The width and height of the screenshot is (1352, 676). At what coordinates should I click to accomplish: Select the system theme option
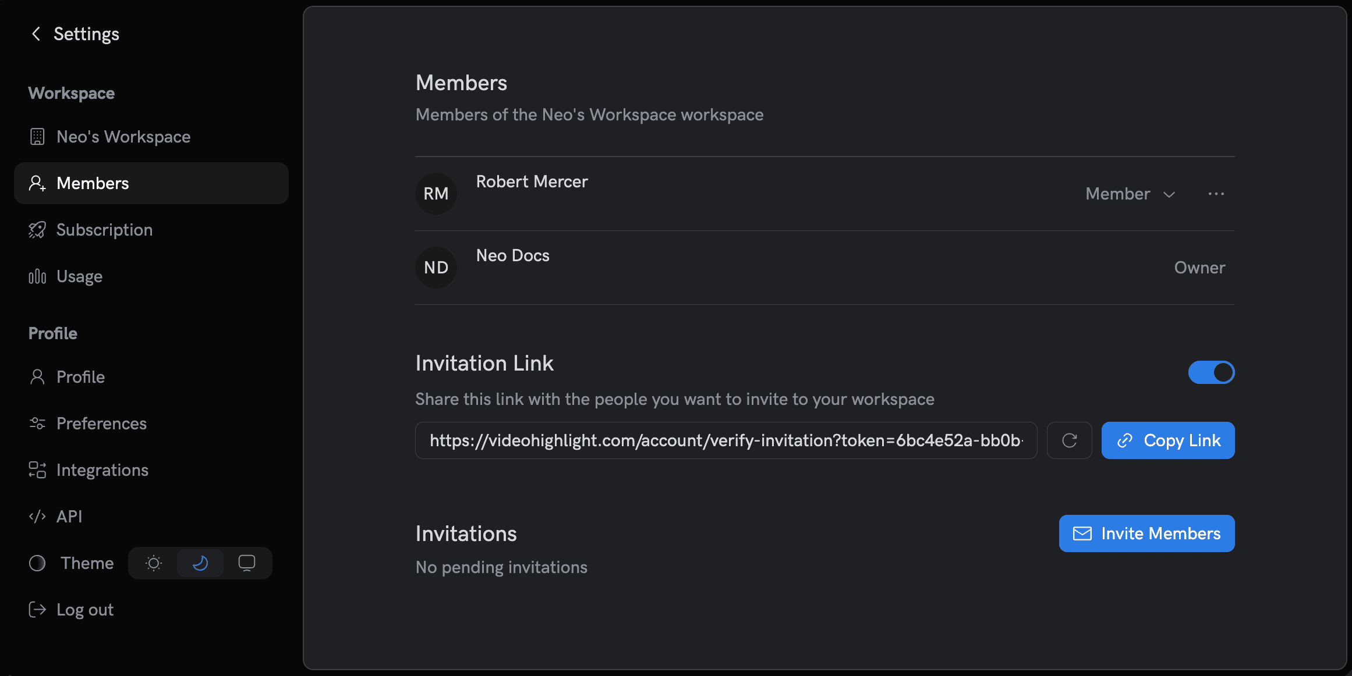point(247,563)
